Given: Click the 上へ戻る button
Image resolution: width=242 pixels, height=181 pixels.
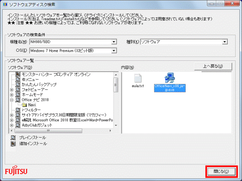Looking at the screenshot, I should tap(213, 67).
